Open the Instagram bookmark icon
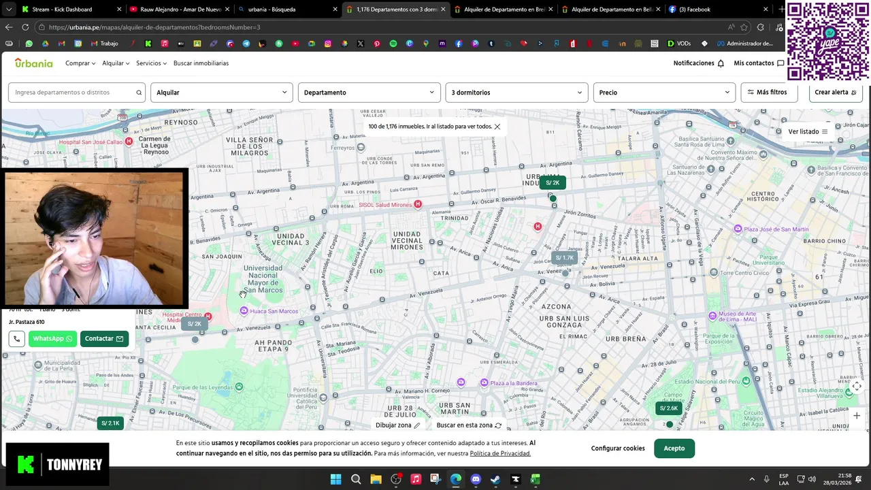This screenshot has height=490, width=871. (x=328, y=44)
